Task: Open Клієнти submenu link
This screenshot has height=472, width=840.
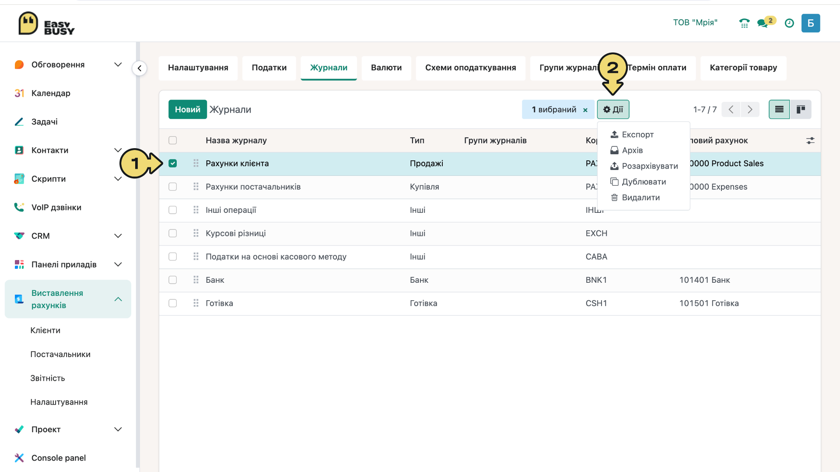Action: coord(45,330)
